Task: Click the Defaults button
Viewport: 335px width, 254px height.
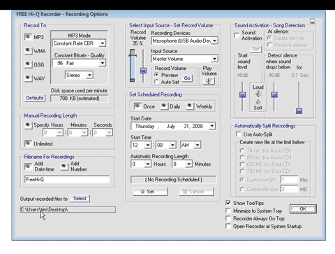Action: tap(35, 98)
